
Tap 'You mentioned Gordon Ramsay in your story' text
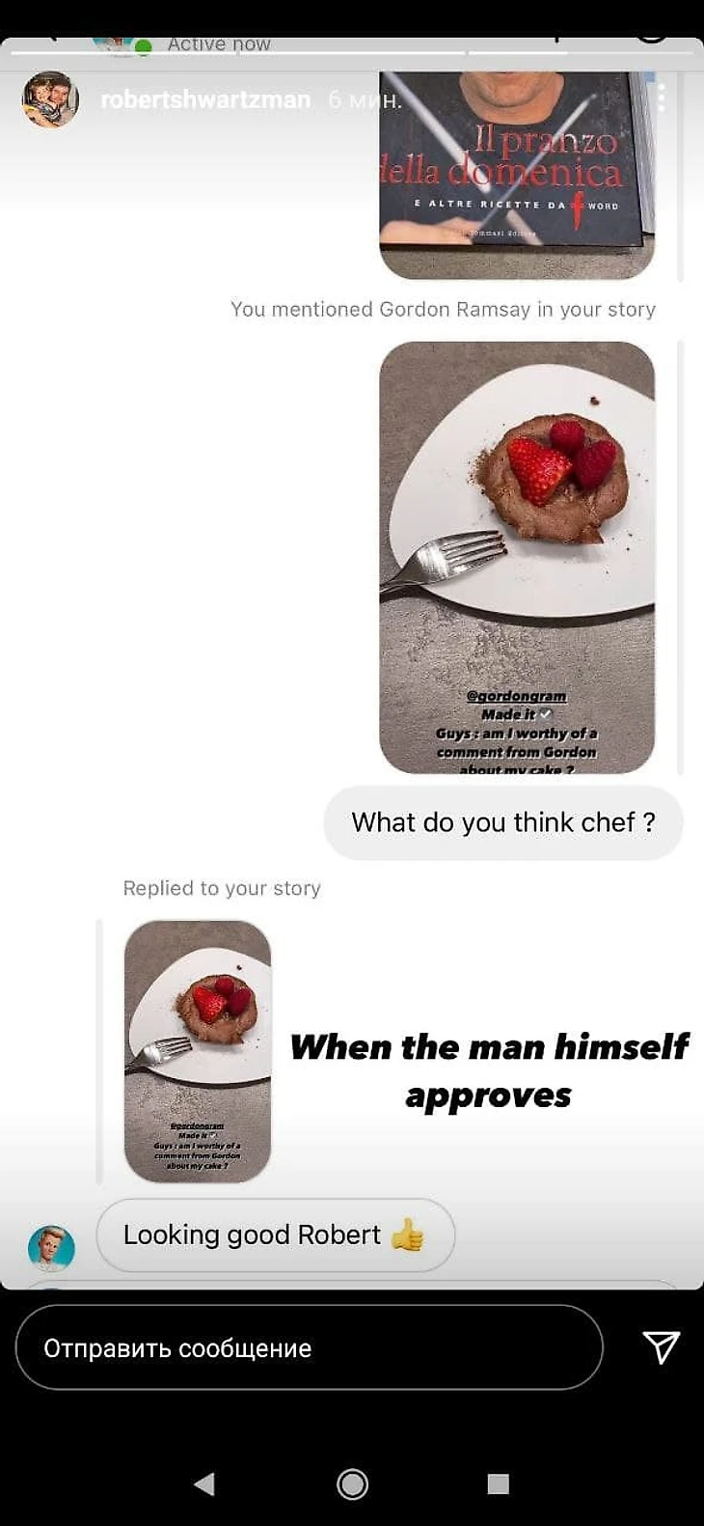443,309
